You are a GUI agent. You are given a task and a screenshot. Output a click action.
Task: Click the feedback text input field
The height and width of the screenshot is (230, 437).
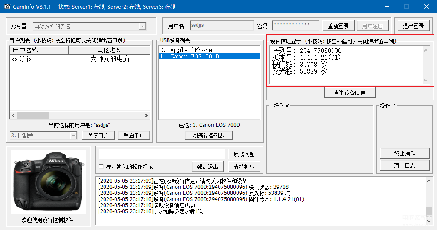161,154
